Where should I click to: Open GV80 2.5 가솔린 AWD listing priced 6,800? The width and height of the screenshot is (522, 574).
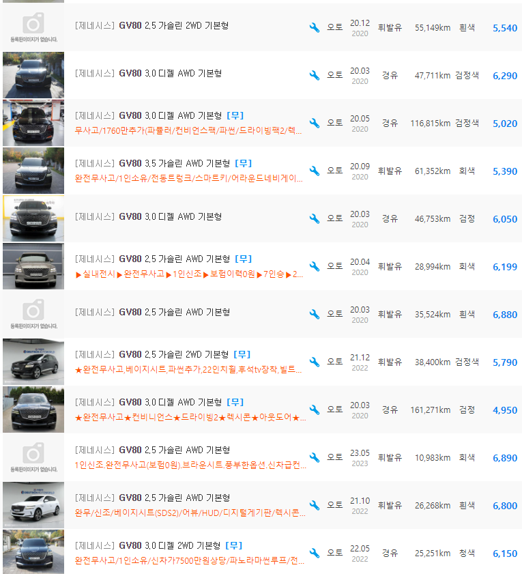click(x=152, y=498)
